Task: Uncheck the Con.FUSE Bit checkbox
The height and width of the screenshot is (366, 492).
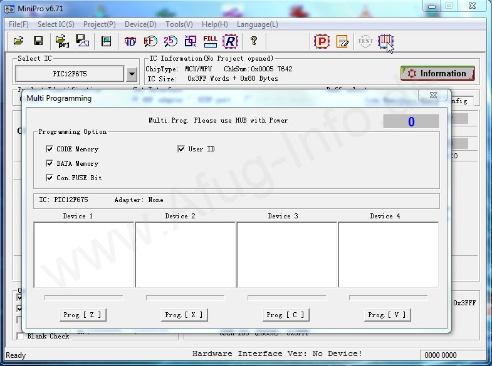Action: tap(50, 178)
